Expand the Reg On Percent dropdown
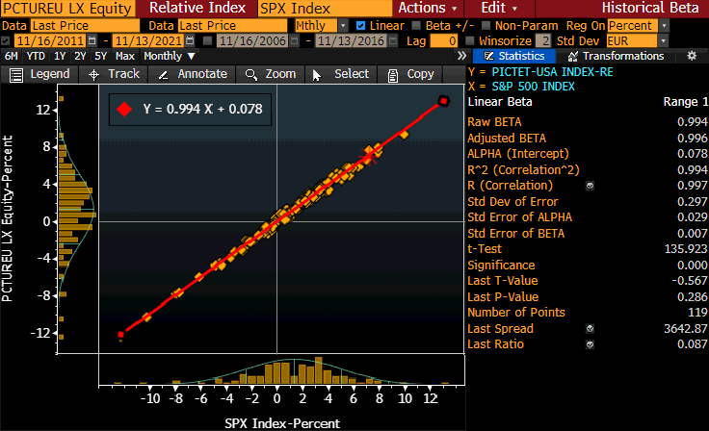The width and height of the screenshot is (709, 431). click(x=636, y=26)
